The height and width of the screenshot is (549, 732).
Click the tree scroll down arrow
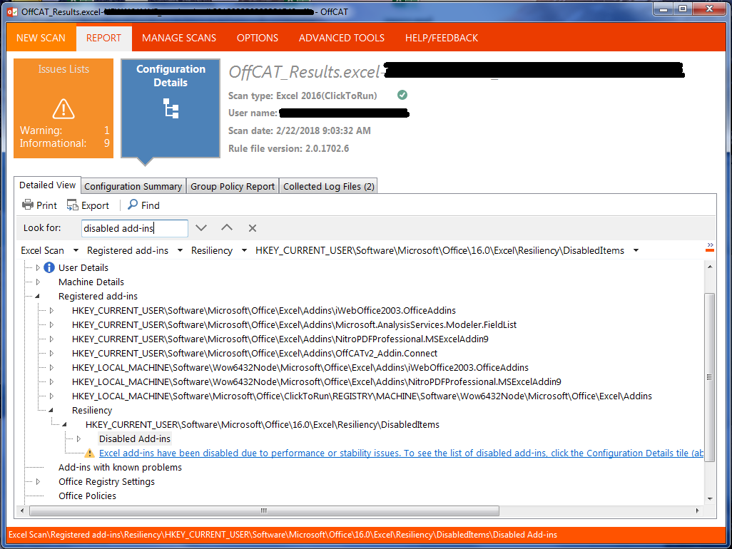(710, 498)
